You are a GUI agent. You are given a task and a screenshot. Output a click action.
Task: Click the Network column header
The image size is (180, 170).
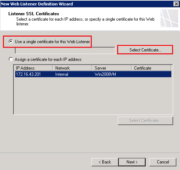pos(72,68)
